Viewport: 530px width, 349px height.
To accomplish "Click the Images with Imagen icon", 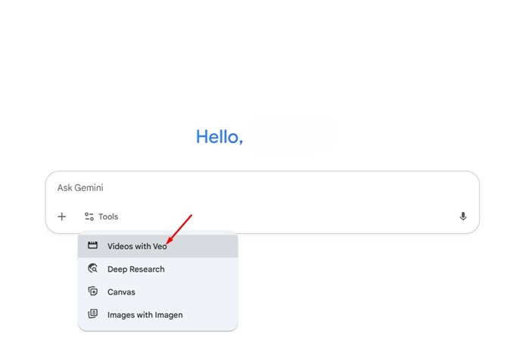I will pos(92,314).
